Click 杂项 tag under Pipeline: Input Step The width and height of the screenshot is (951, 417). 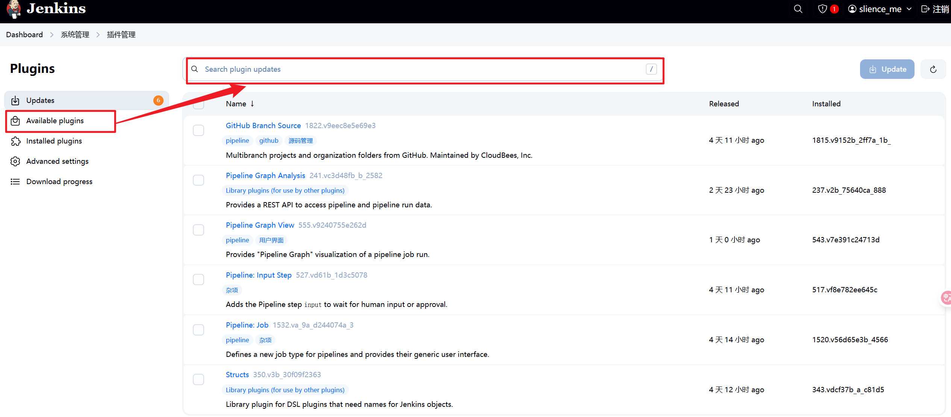click(232, 290)
